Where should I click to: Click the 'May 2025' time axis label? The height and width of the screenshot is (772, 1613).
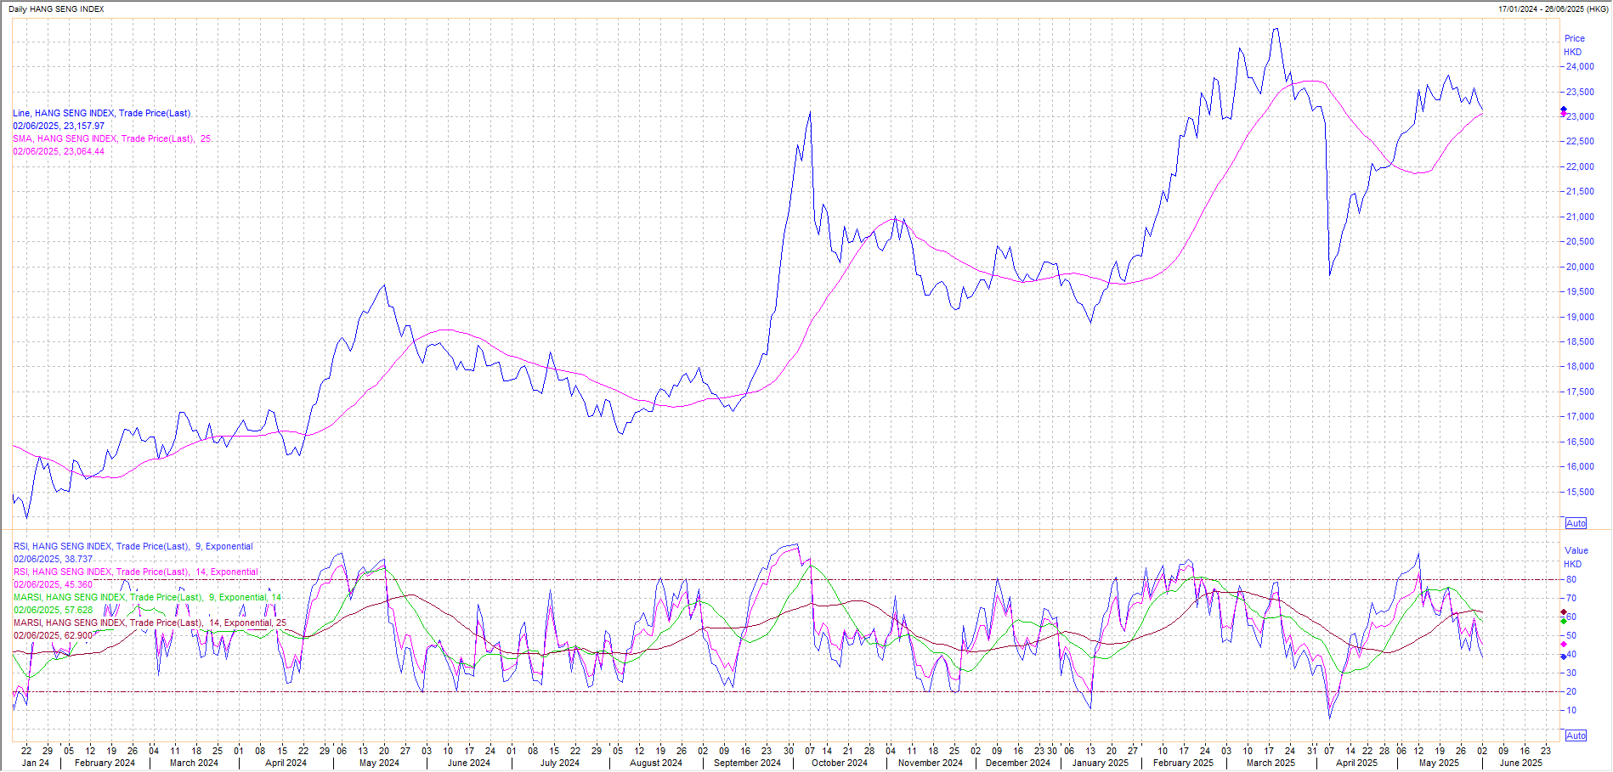pos(1439,763)
